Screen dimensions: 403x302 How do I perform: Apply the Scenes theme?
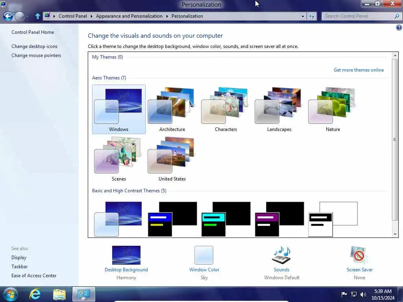tap(119, 159)
